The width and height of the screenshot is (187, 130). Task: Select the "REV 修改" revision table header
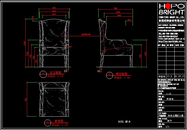click(x=162, y=45)
